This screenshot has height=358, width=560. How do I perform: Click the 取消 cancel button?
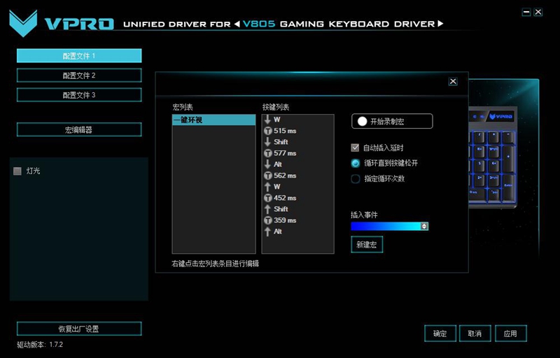[x=475, y=334]
